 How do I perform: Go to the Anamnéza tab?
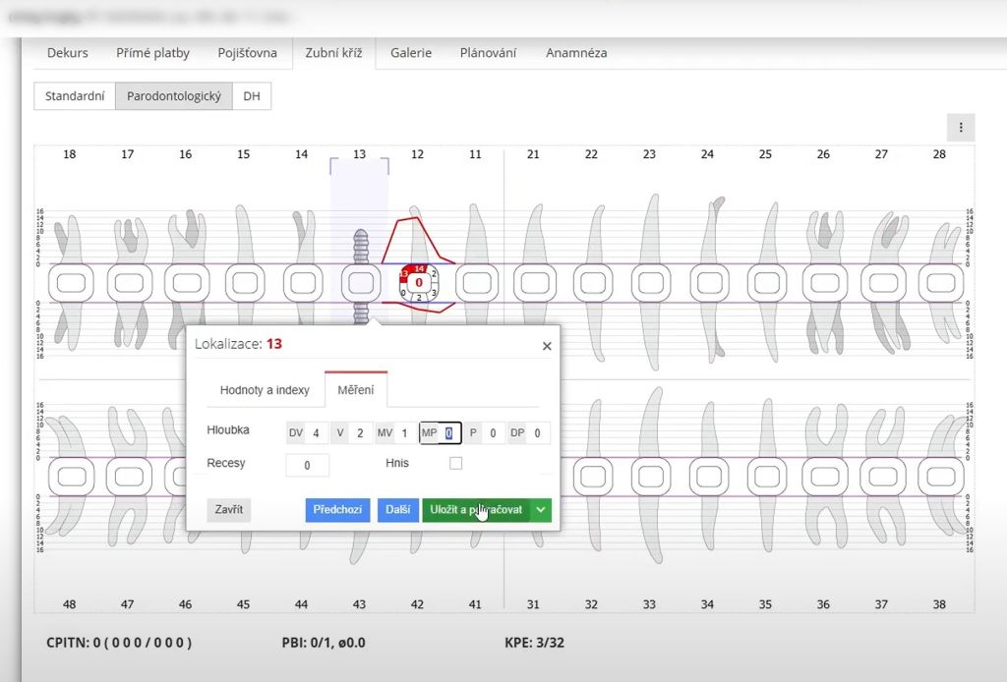pos(576,53)
